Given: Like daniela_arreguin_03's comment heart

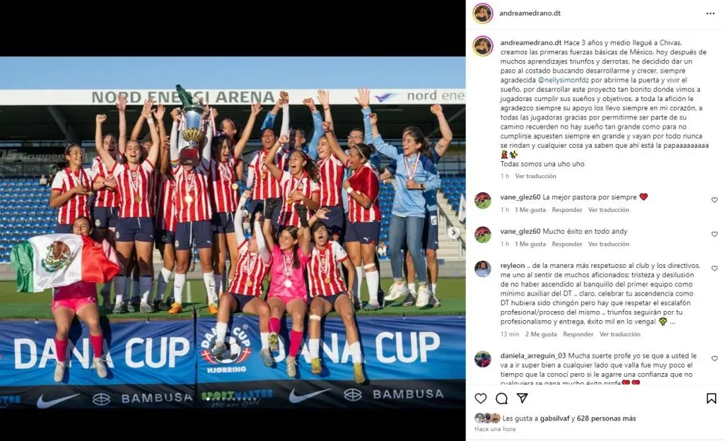Looking at the screenshot, I should tap(714, 358).
